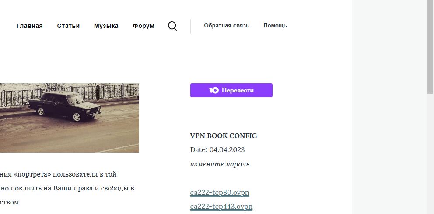Click the paragraph line mentioning «портрета» пользователя

[58, 174]
